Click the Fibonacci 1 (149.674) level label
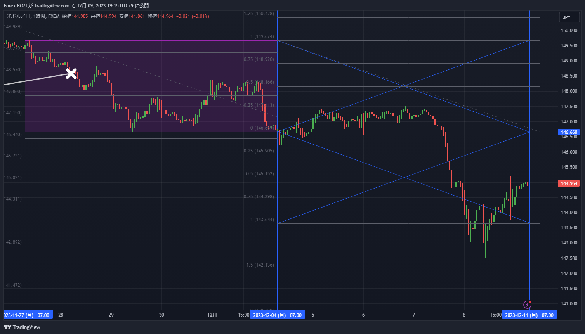This screenshot has width=585, height=334. coord(262,36)
